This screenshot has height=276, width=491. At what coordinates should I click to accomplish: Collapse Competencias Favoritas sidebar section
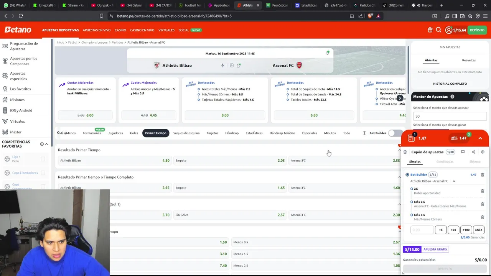[46, 144]
